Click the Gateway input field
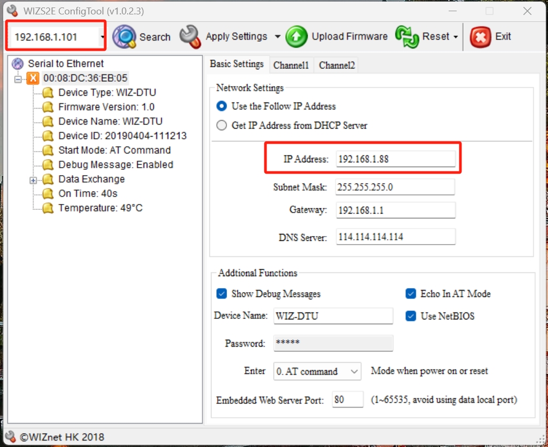Screen dimensions: 548x447 (395, 210)
